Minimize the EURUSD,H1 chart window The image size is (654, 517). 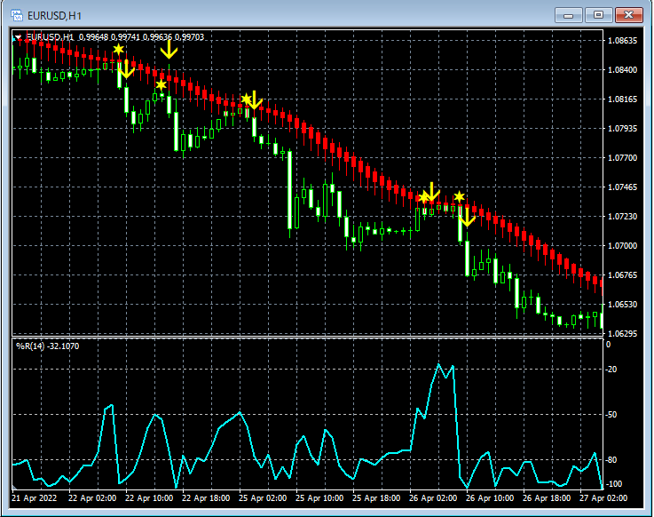tap(568, 15)
